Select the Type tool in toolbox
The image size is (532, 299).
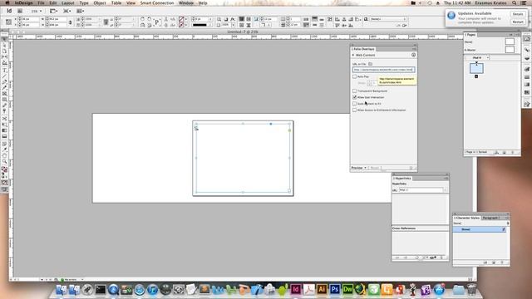(x=4, y=71)
